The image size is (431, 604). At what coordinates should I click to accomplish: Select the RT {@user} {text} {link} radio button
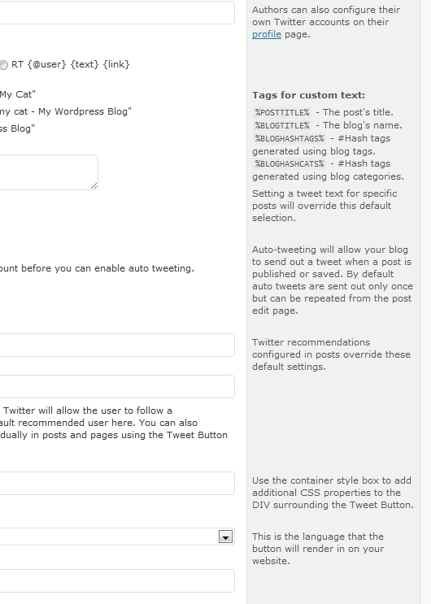coord(3,65)
